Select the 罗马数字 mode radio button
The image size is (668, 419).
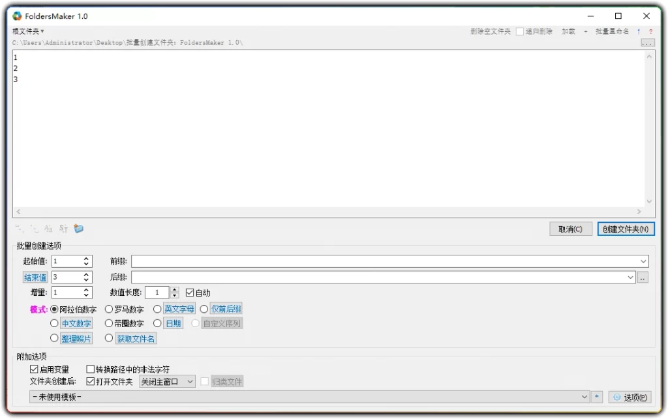click(x=109, y=310)
